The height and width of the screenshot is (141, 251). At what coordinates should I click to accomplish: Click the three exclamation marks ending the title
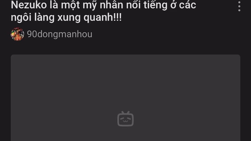click(x=118, y=17)
